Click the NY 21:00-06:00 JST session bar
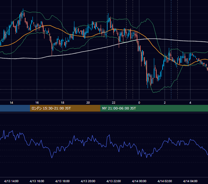The height and width of the screenshot is (184, 208). 154,108
